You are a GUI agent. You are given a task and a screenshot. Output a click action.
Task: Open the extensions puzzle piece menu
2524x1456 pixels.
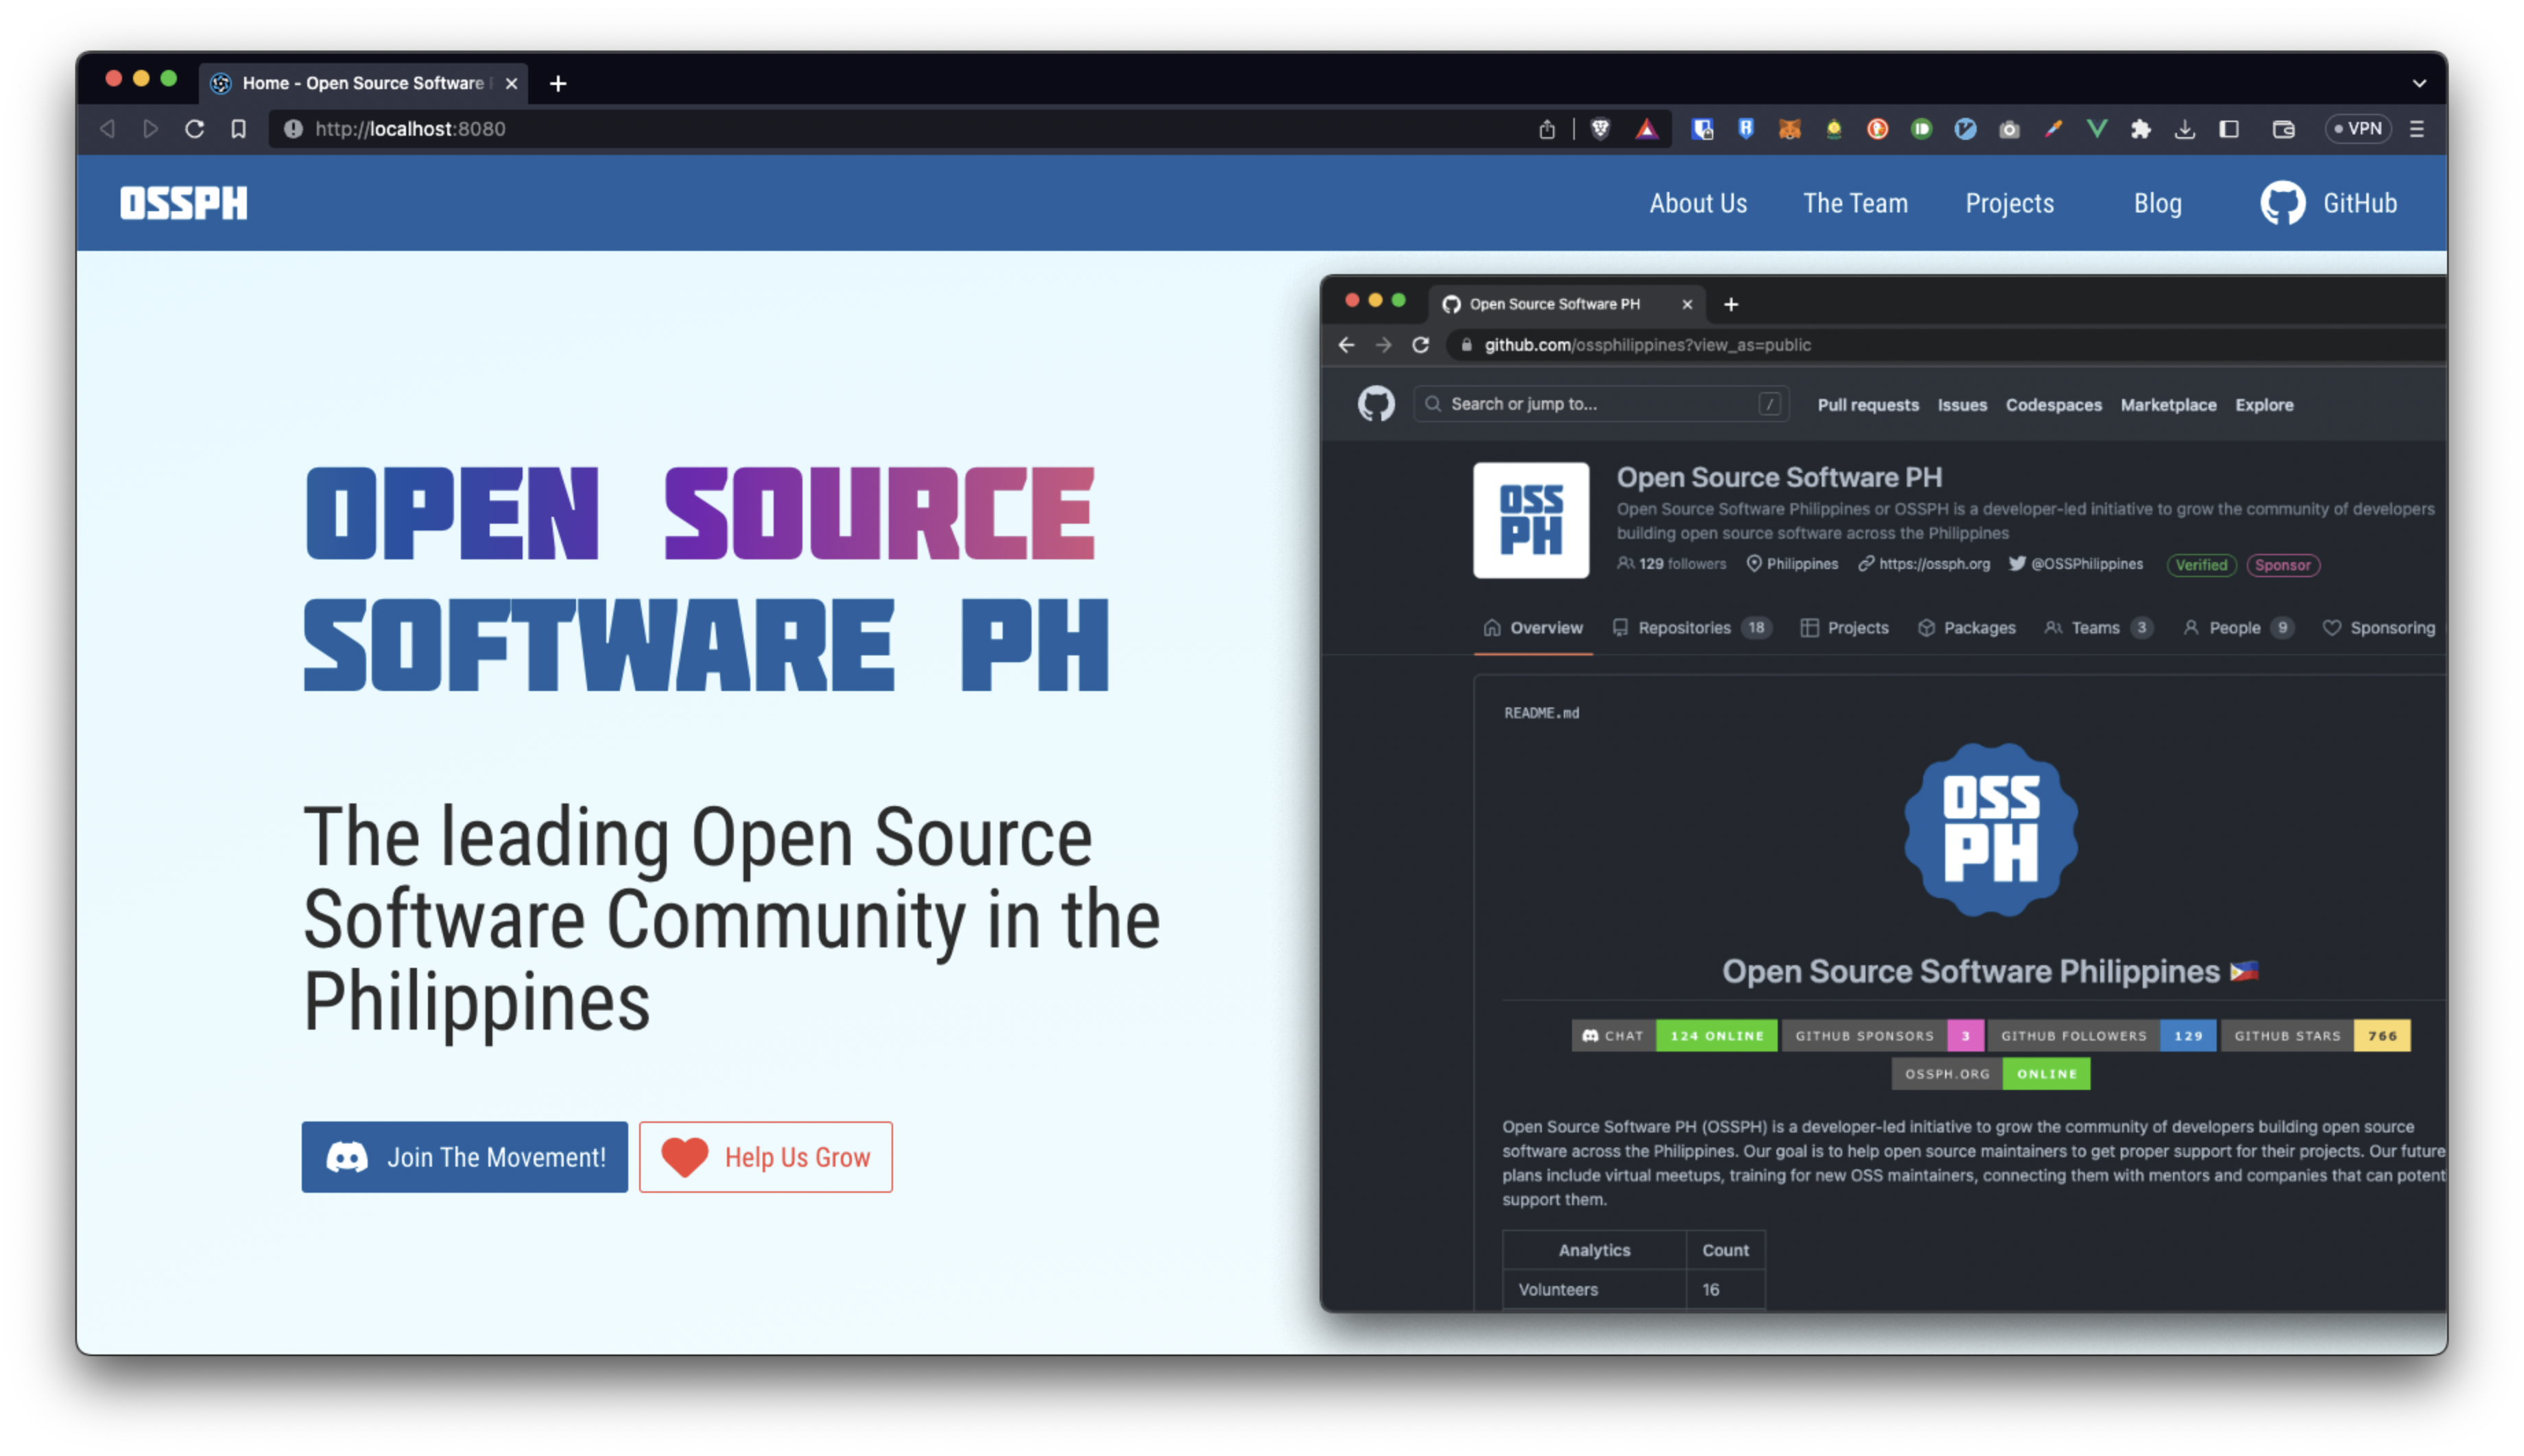[2141, 129]
